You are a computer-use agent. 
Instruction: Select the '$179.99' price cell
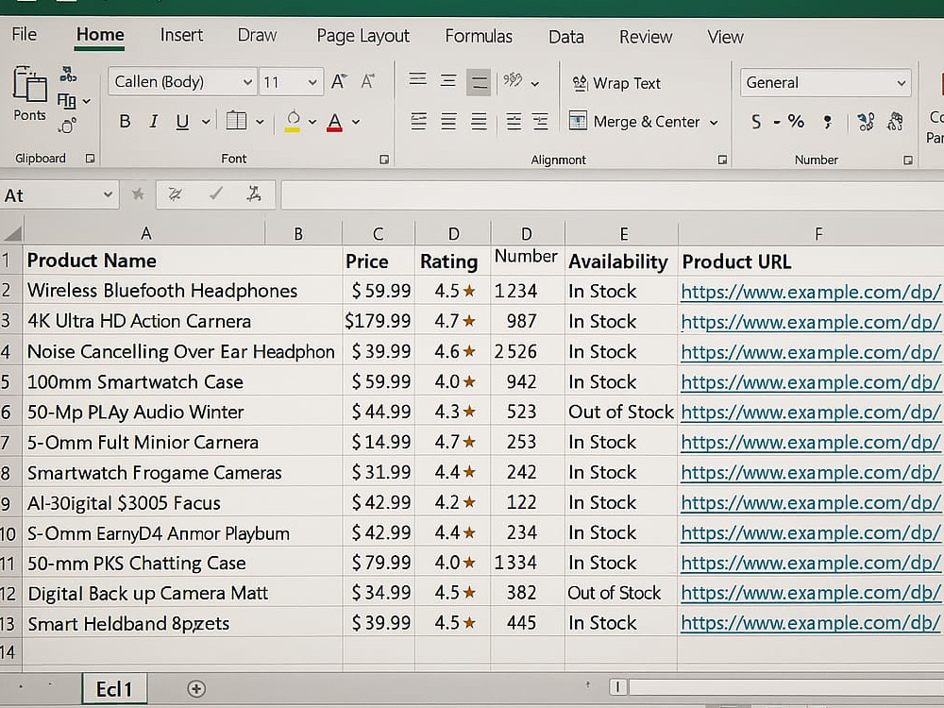[x=379, y=321]
